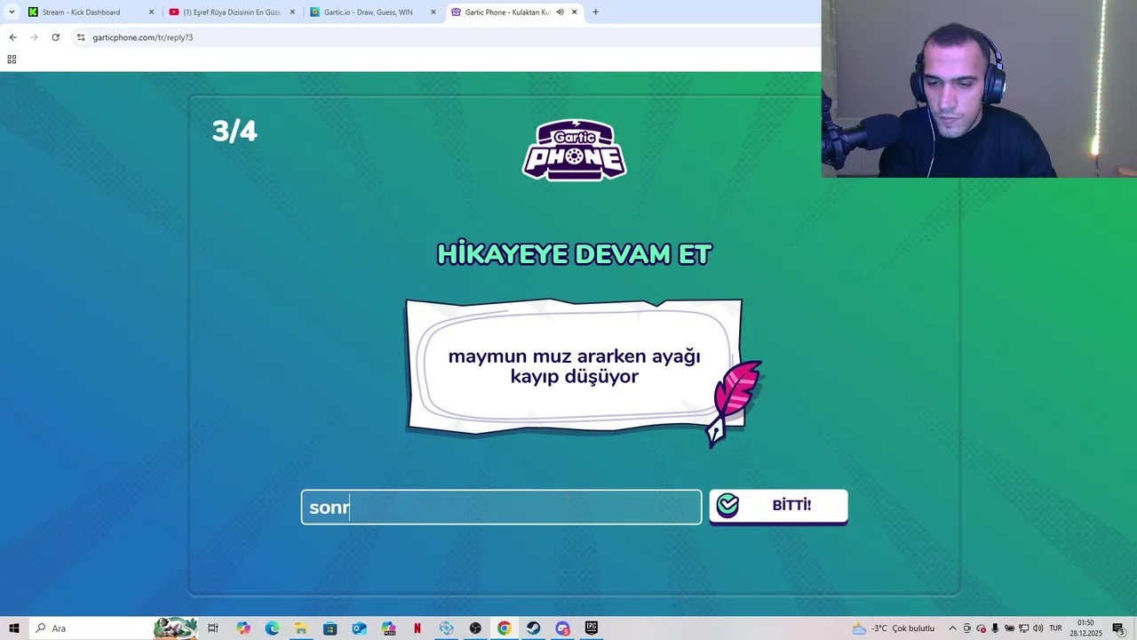Open Task View from the taskbar
1137x640 pixels.
point(213,628)
